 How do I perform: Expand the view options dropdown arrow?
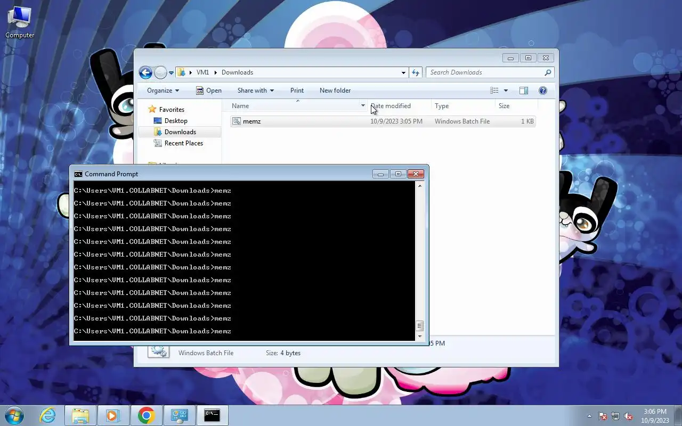(506, 91)
